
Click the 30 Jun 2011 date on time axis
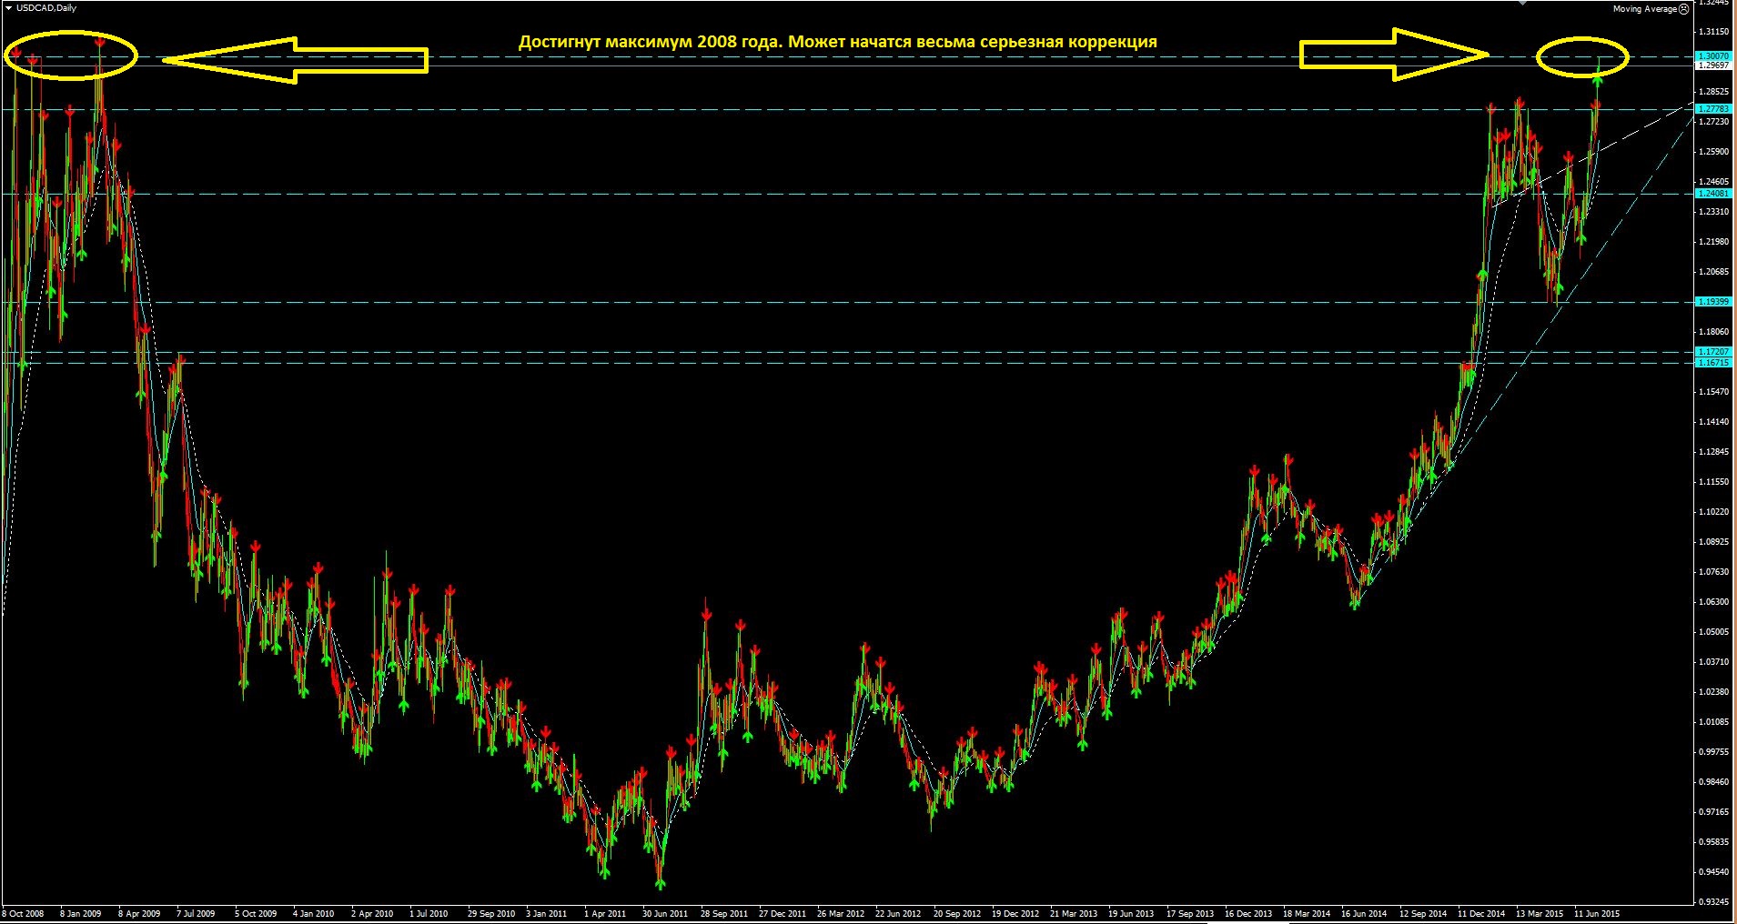[x=665, y=913]
